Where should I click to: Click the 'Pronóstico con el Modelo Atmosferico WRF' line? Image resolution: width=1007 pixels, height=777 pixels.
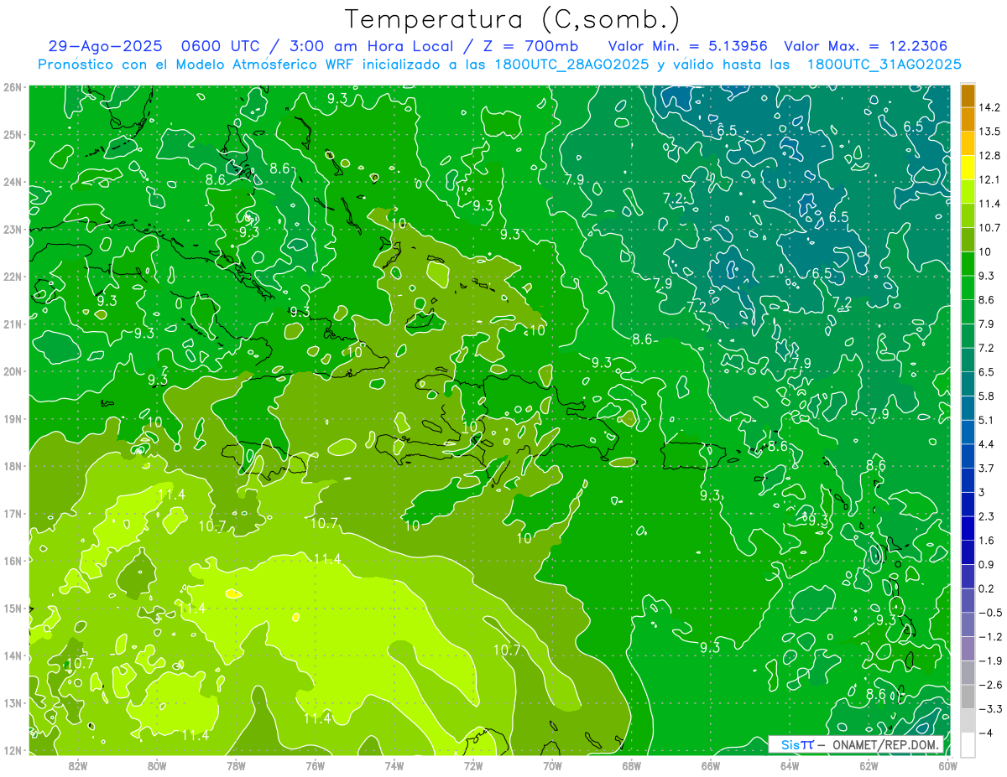pos(500,65)
